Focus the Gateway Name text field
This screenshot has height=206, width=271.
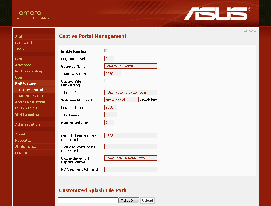coord(131,66)
